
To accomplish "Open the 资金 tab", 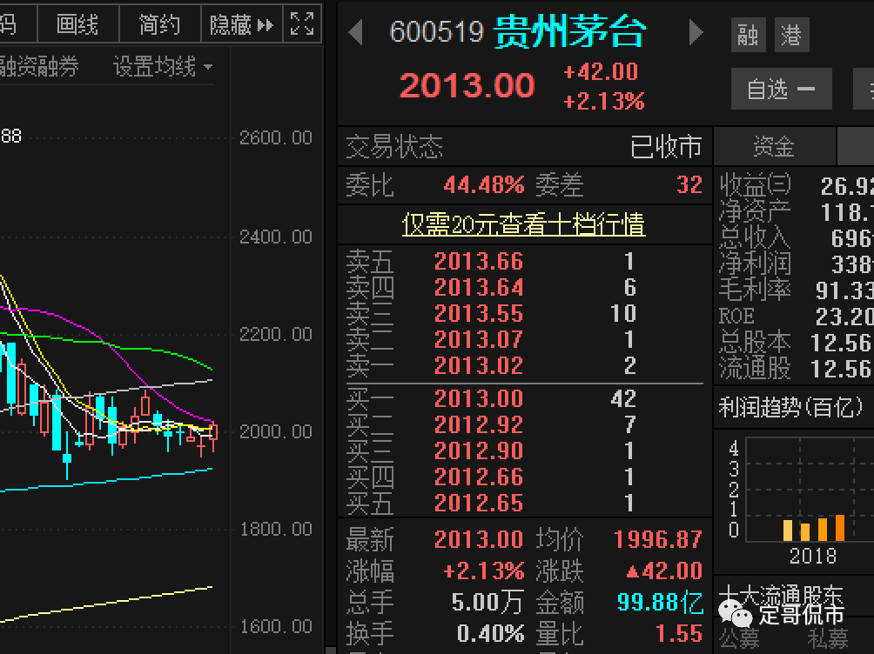I will coord(774,146).
